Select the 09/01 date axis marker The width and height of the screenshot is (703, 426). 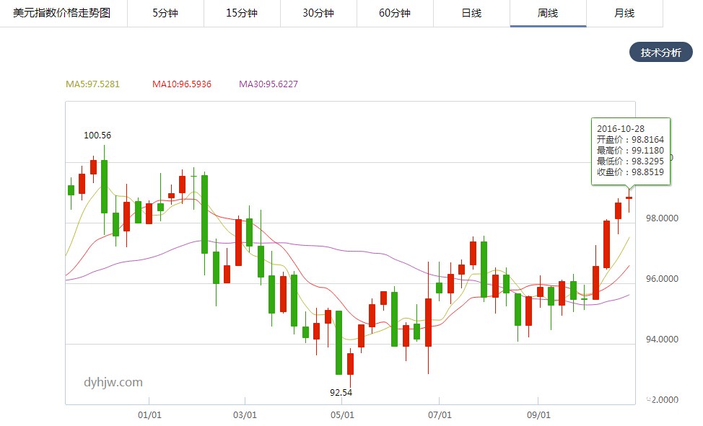click(538, 415)
